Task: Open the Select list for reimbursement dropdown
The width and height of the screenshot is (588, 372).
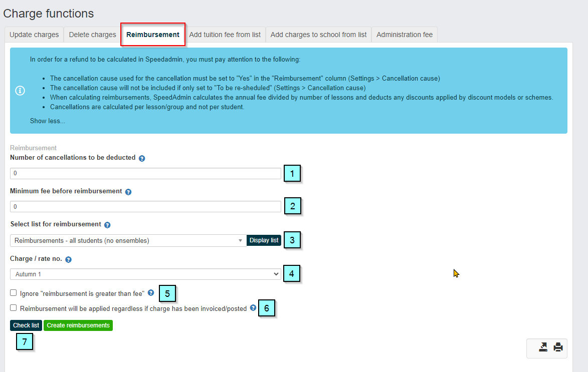Action: 128,240
